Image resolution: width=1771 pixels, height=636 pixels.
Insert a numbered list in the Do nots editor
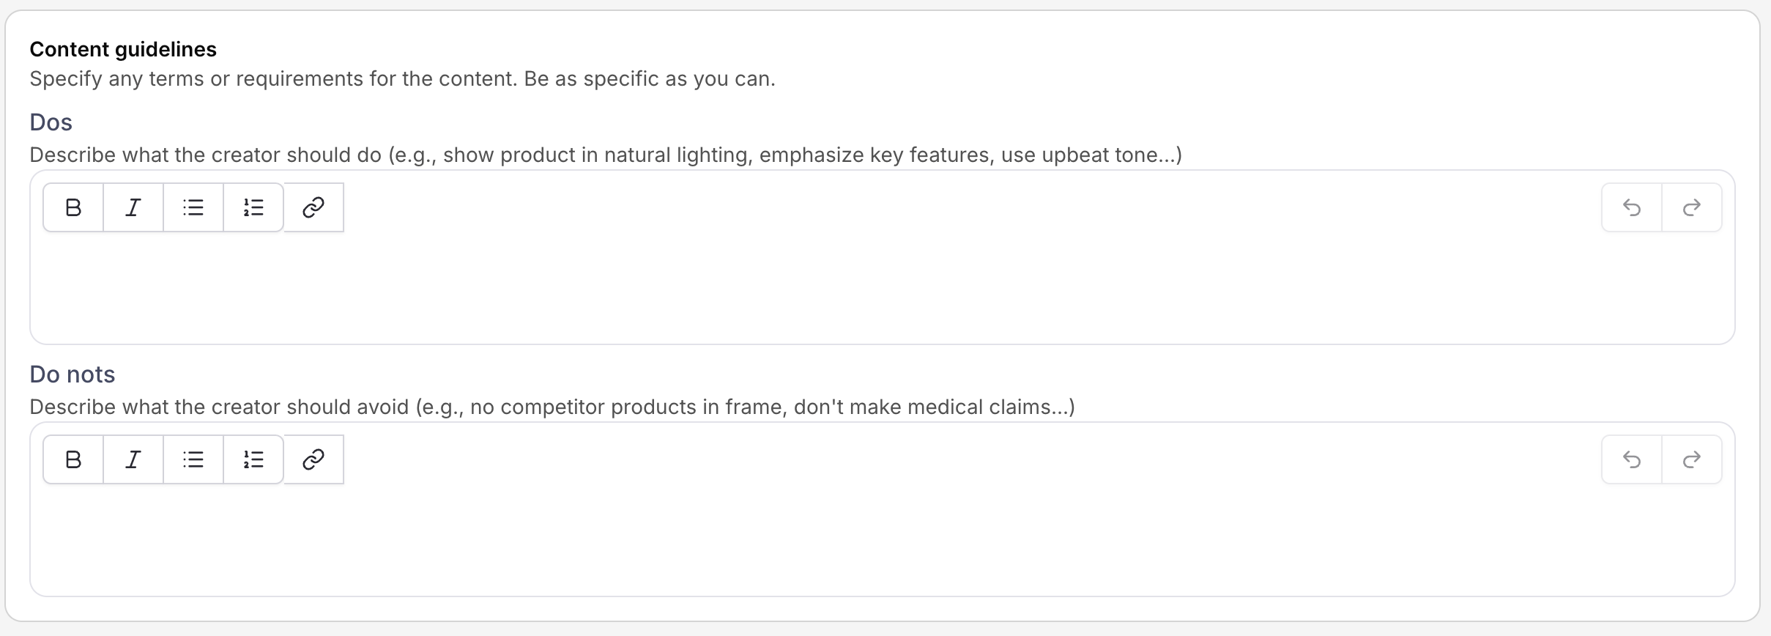coord(253,459)
